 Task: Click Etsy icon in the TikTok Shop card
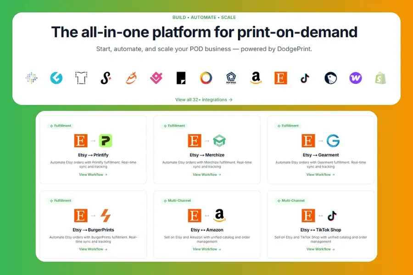pyautogui.click(x=308, y=215)
